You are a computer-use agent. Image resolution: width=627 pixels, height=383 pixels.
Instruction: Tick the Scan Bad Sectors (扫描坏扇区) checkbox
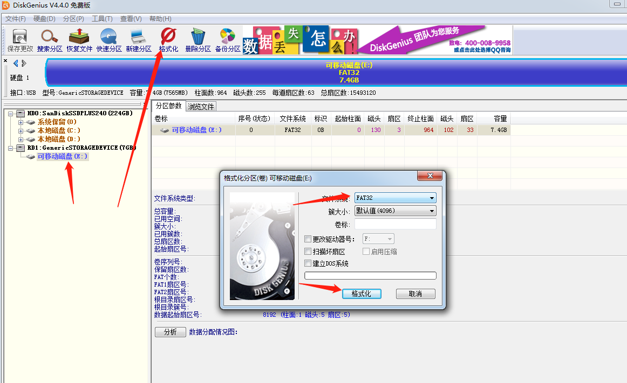coord(308,252)
